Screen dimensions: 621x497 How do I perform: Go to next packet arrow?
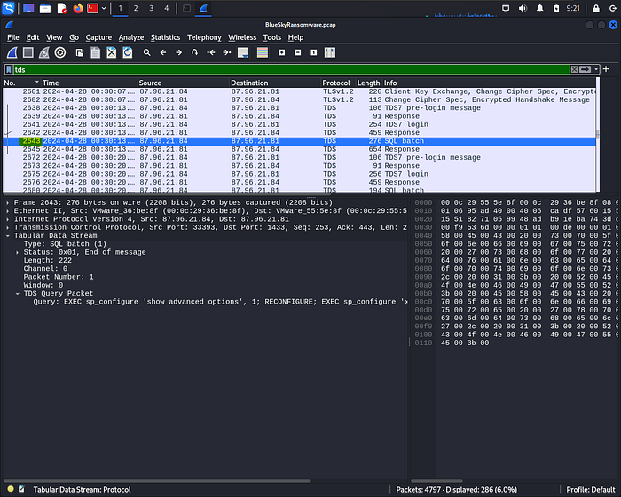[178, 52]
